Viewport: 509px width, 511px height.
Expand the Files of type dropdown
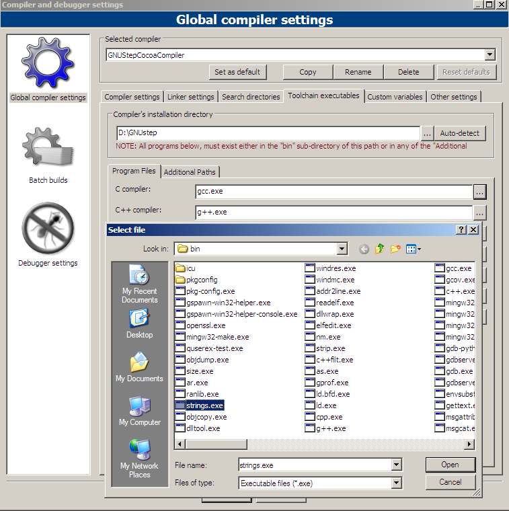[397, 483]
